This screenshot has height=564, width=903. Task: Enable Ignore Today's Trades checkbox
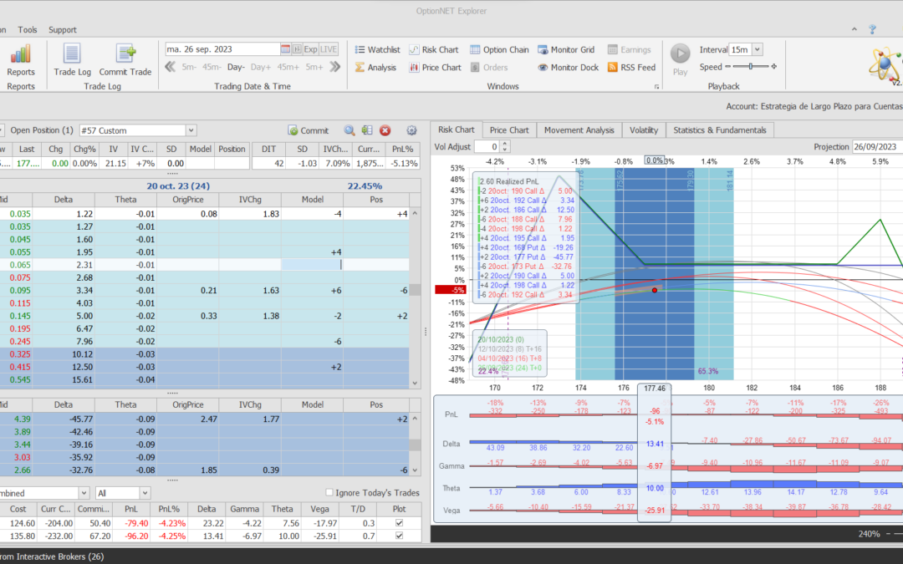coord(329,493)
